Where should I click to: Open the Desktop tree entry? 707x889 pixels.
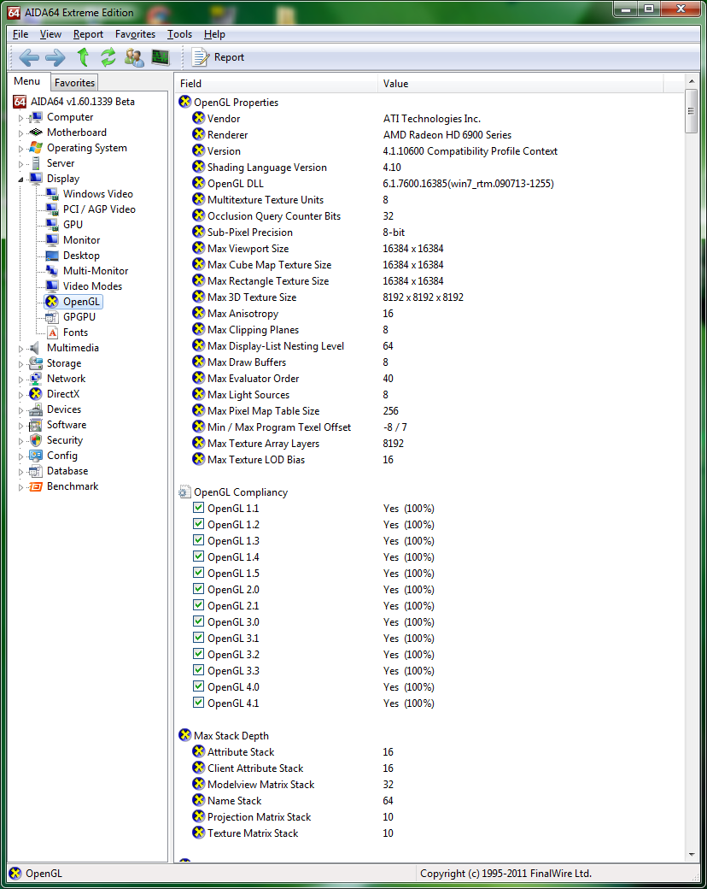pyautogui.click(x=81, y=255)
